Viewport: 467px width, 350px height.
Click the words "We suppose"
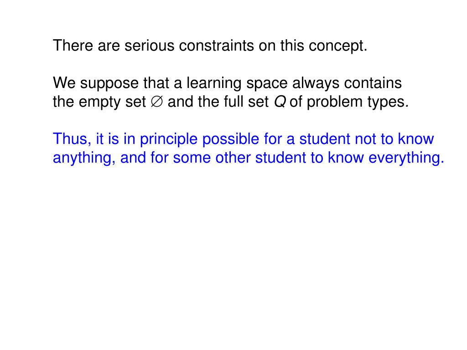click(96, 84)
